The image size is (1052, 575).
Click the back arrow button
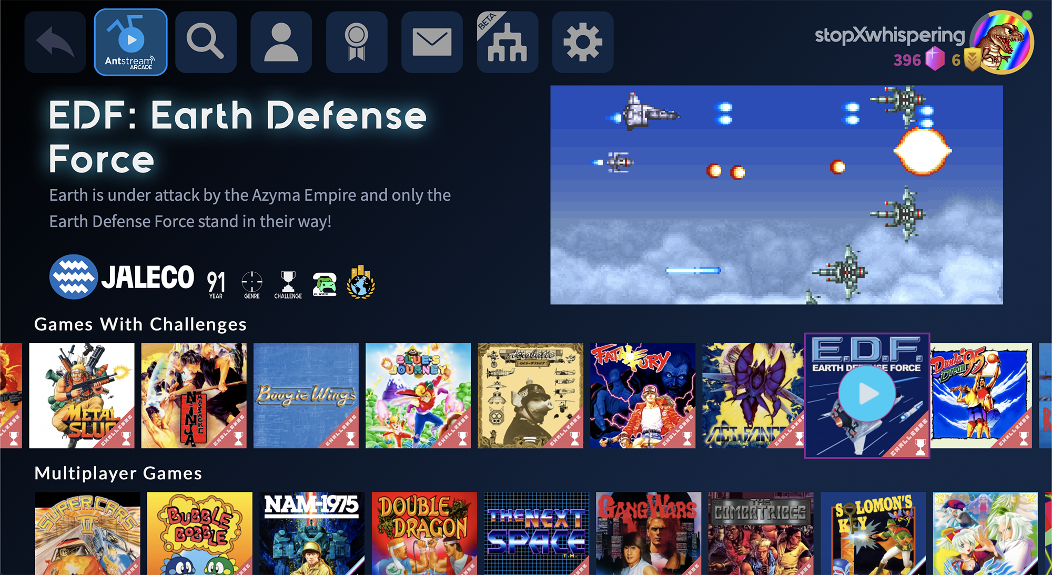pyautogui.click(x=55, y=42)
